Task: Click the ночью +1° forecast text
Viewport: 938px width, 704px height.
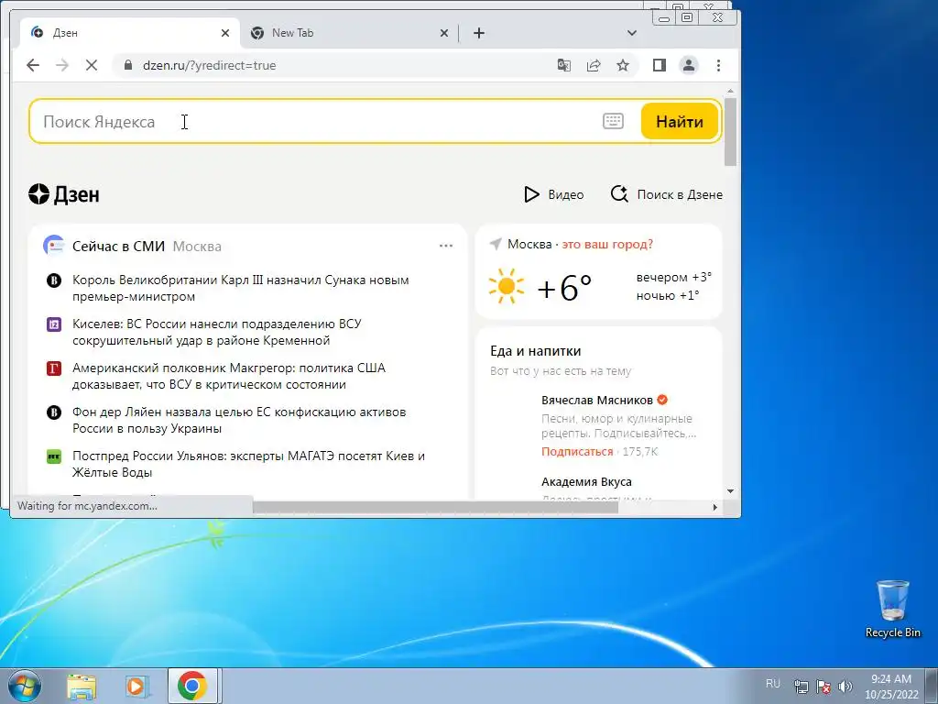Action: [x=668, y=295]
